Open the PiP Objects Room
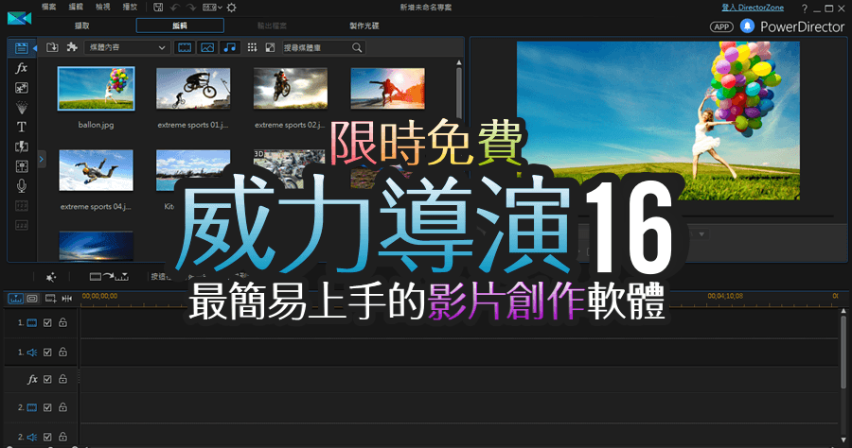852x448 pixels. (21, 88)
